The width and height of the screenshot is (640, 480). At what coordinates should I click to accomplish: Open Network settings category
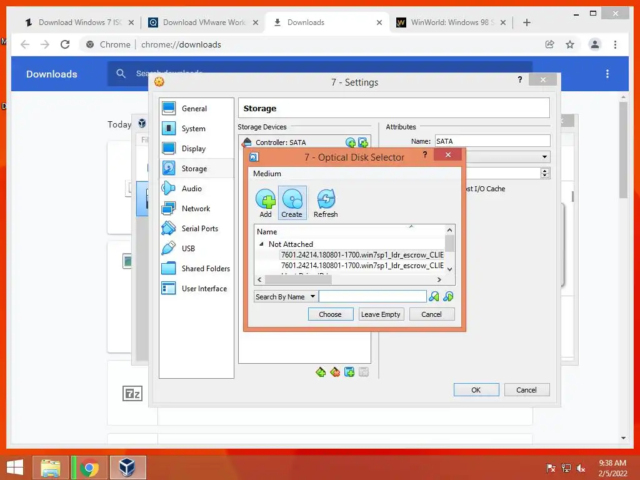coord(196,209)
